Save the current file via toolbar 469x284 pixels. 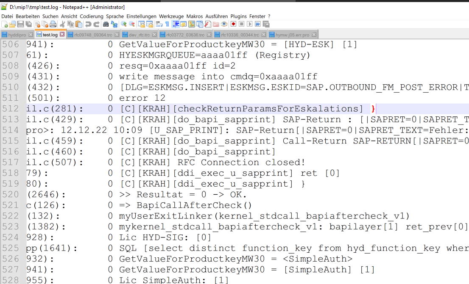tap(20, 24)
